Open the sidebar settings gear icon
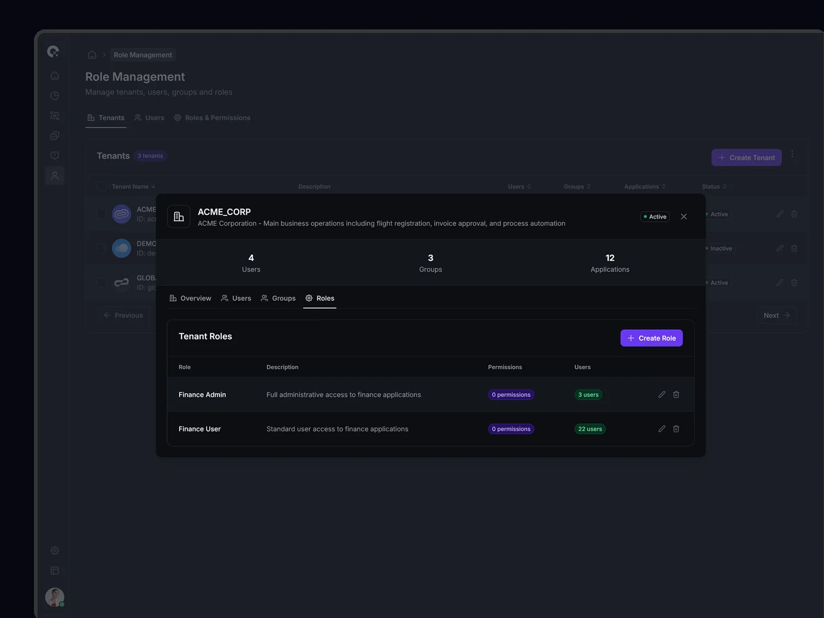The image size is (824, 618). pos(55,551)
